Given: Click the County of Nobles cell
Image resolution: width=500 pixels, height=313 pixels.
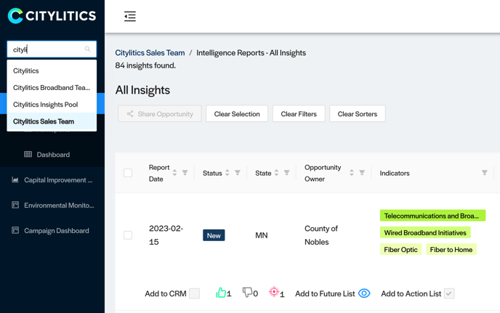Looking at the screenshot, I should tap(321, 235).
